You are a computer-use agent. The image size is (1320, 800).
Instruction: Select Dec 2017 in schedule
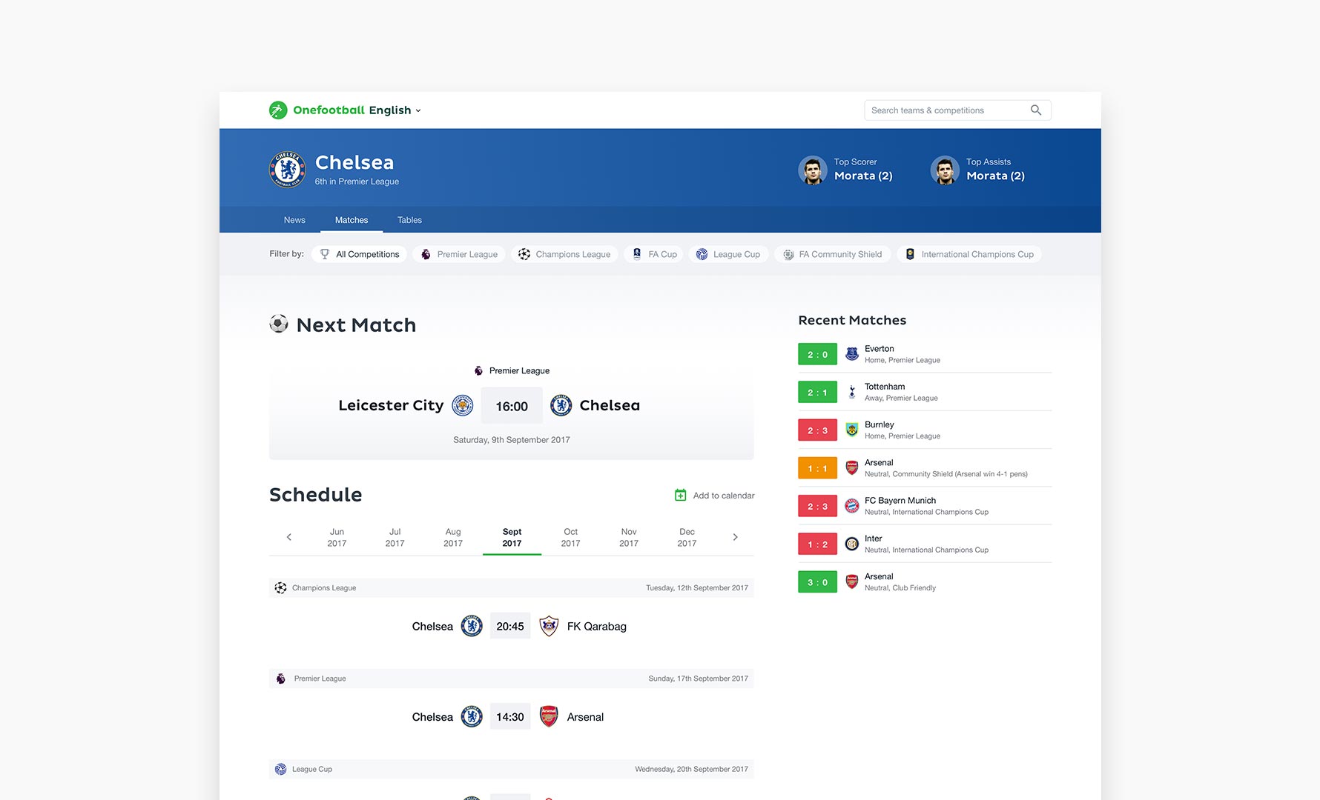pos(687,538)
